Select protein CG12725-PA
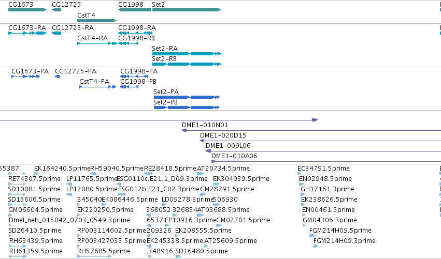This screenshot has width=441, height=259. tap(58, 77)
